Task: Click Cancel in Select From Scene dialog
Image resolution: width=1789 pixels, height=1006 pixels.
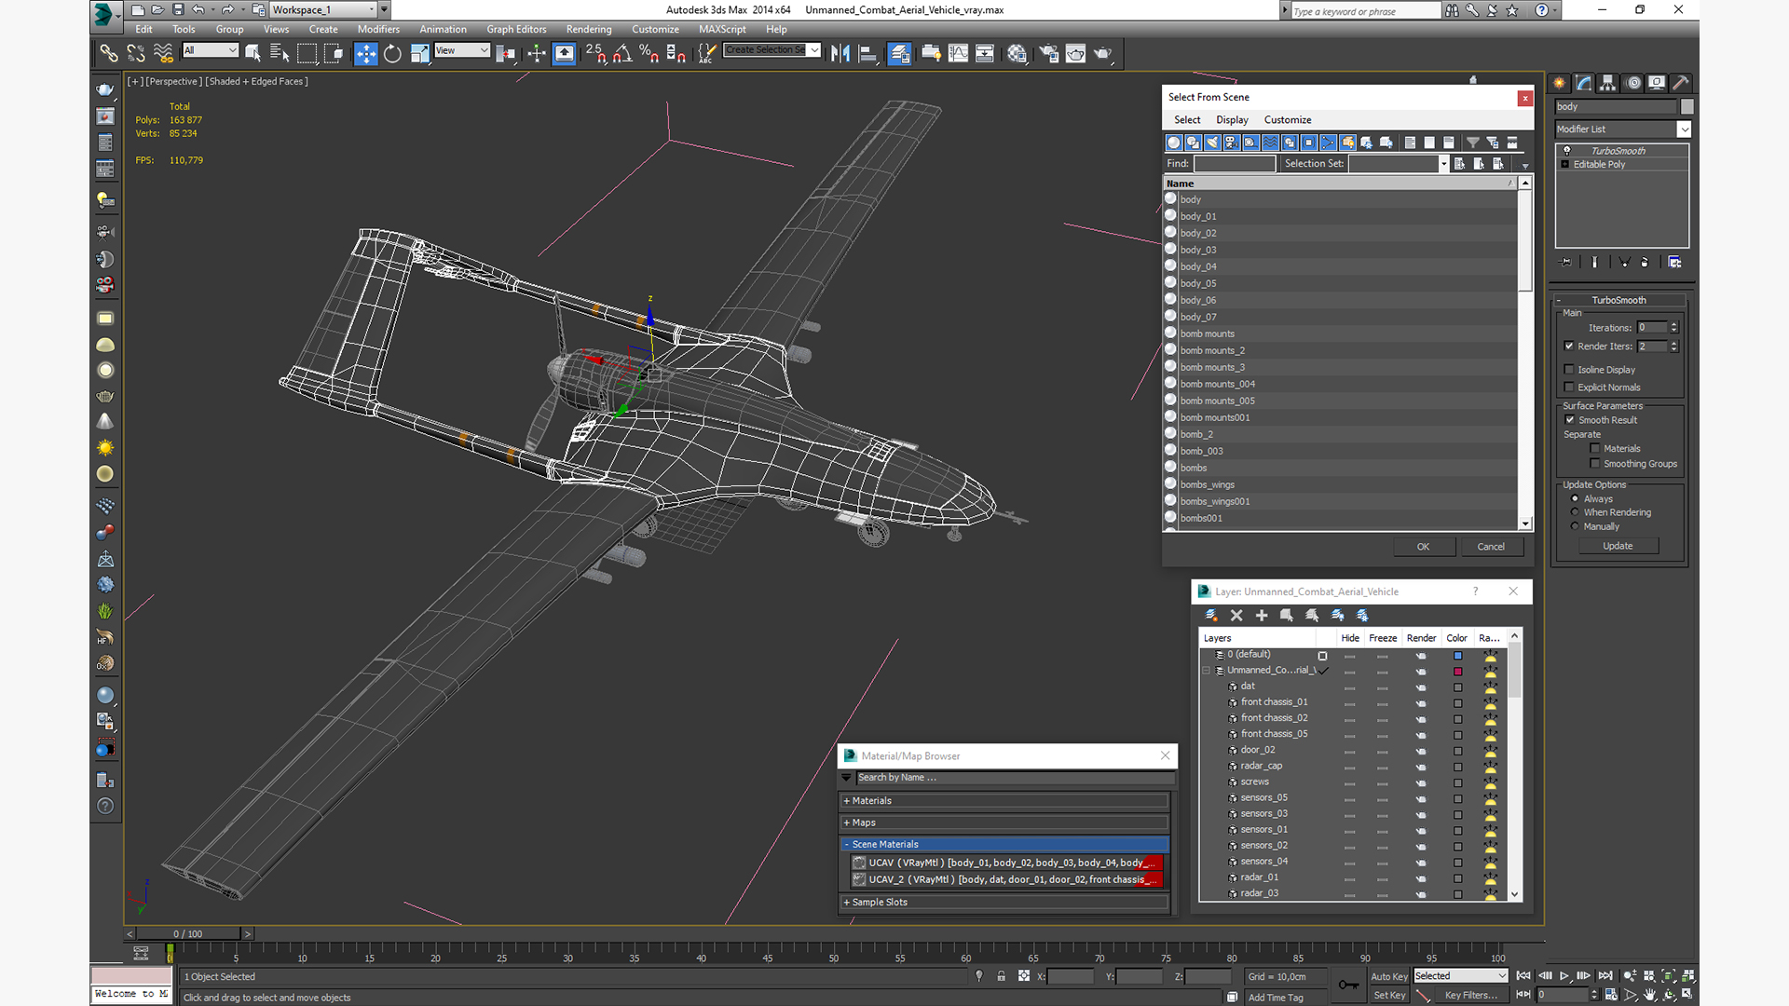Action: 1491,547
